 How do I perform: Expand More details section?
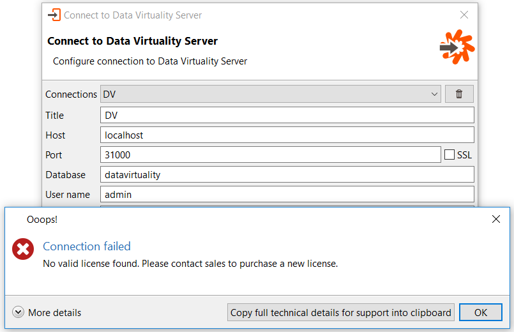(47, 312)
